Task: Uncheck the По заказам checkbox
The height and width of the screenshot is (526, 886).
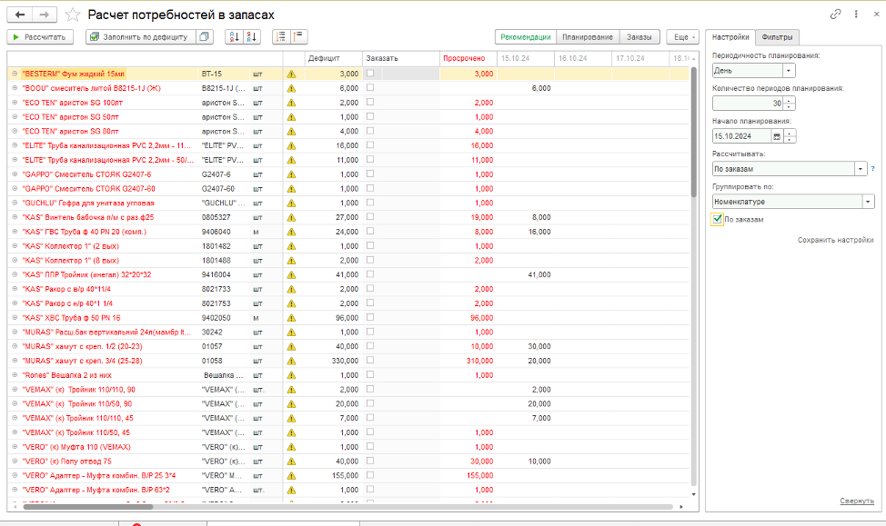Action: click(718, 219)
